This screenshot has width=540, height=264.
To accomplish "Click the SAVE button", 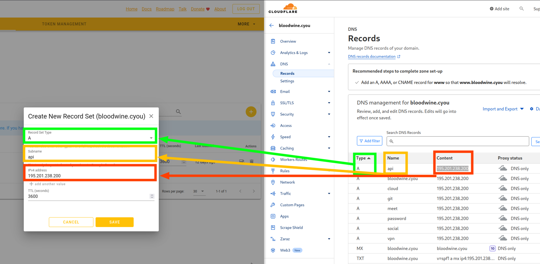I will pos(114,222).
